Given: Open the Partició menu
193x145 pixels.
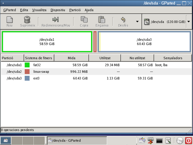Looking at the screenshot, I should pos(75,10).
